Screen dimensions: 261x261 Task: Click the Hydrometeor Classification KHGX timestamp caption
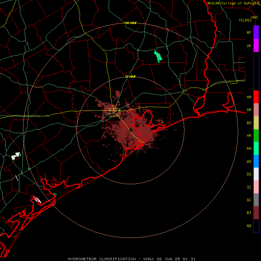[131, 259]
